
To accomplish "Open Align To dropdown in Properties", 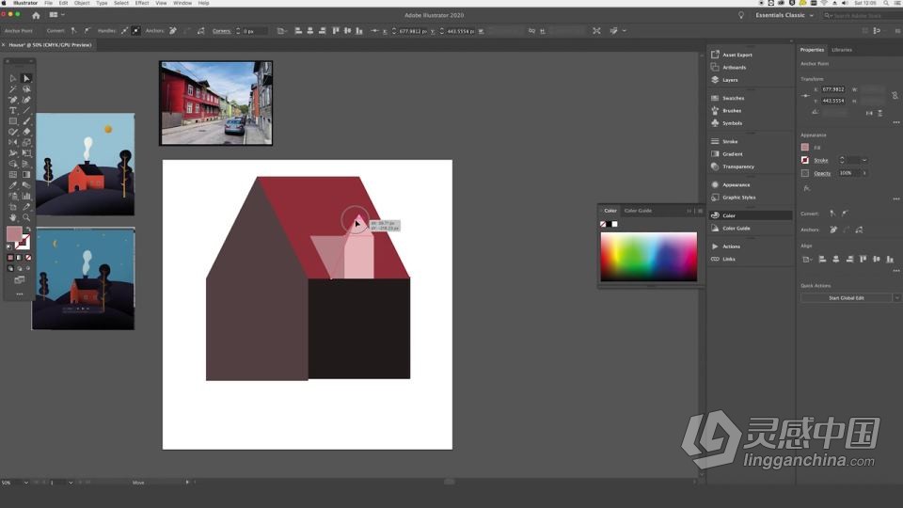I will pyautogui.click(x=807, y=260).
